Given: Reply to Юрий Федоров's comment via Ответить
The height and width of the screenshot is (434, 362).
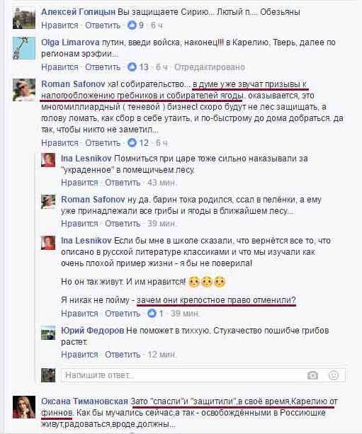Looking at the screenshot, I should [123, 355].
